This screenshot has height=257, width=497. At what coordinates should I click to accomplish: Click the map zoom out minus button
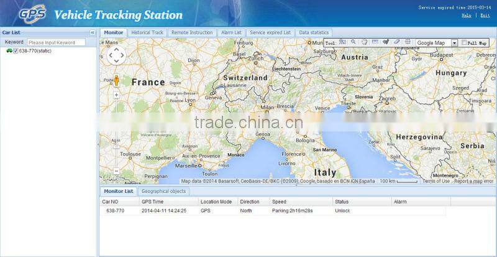[116, 171]
